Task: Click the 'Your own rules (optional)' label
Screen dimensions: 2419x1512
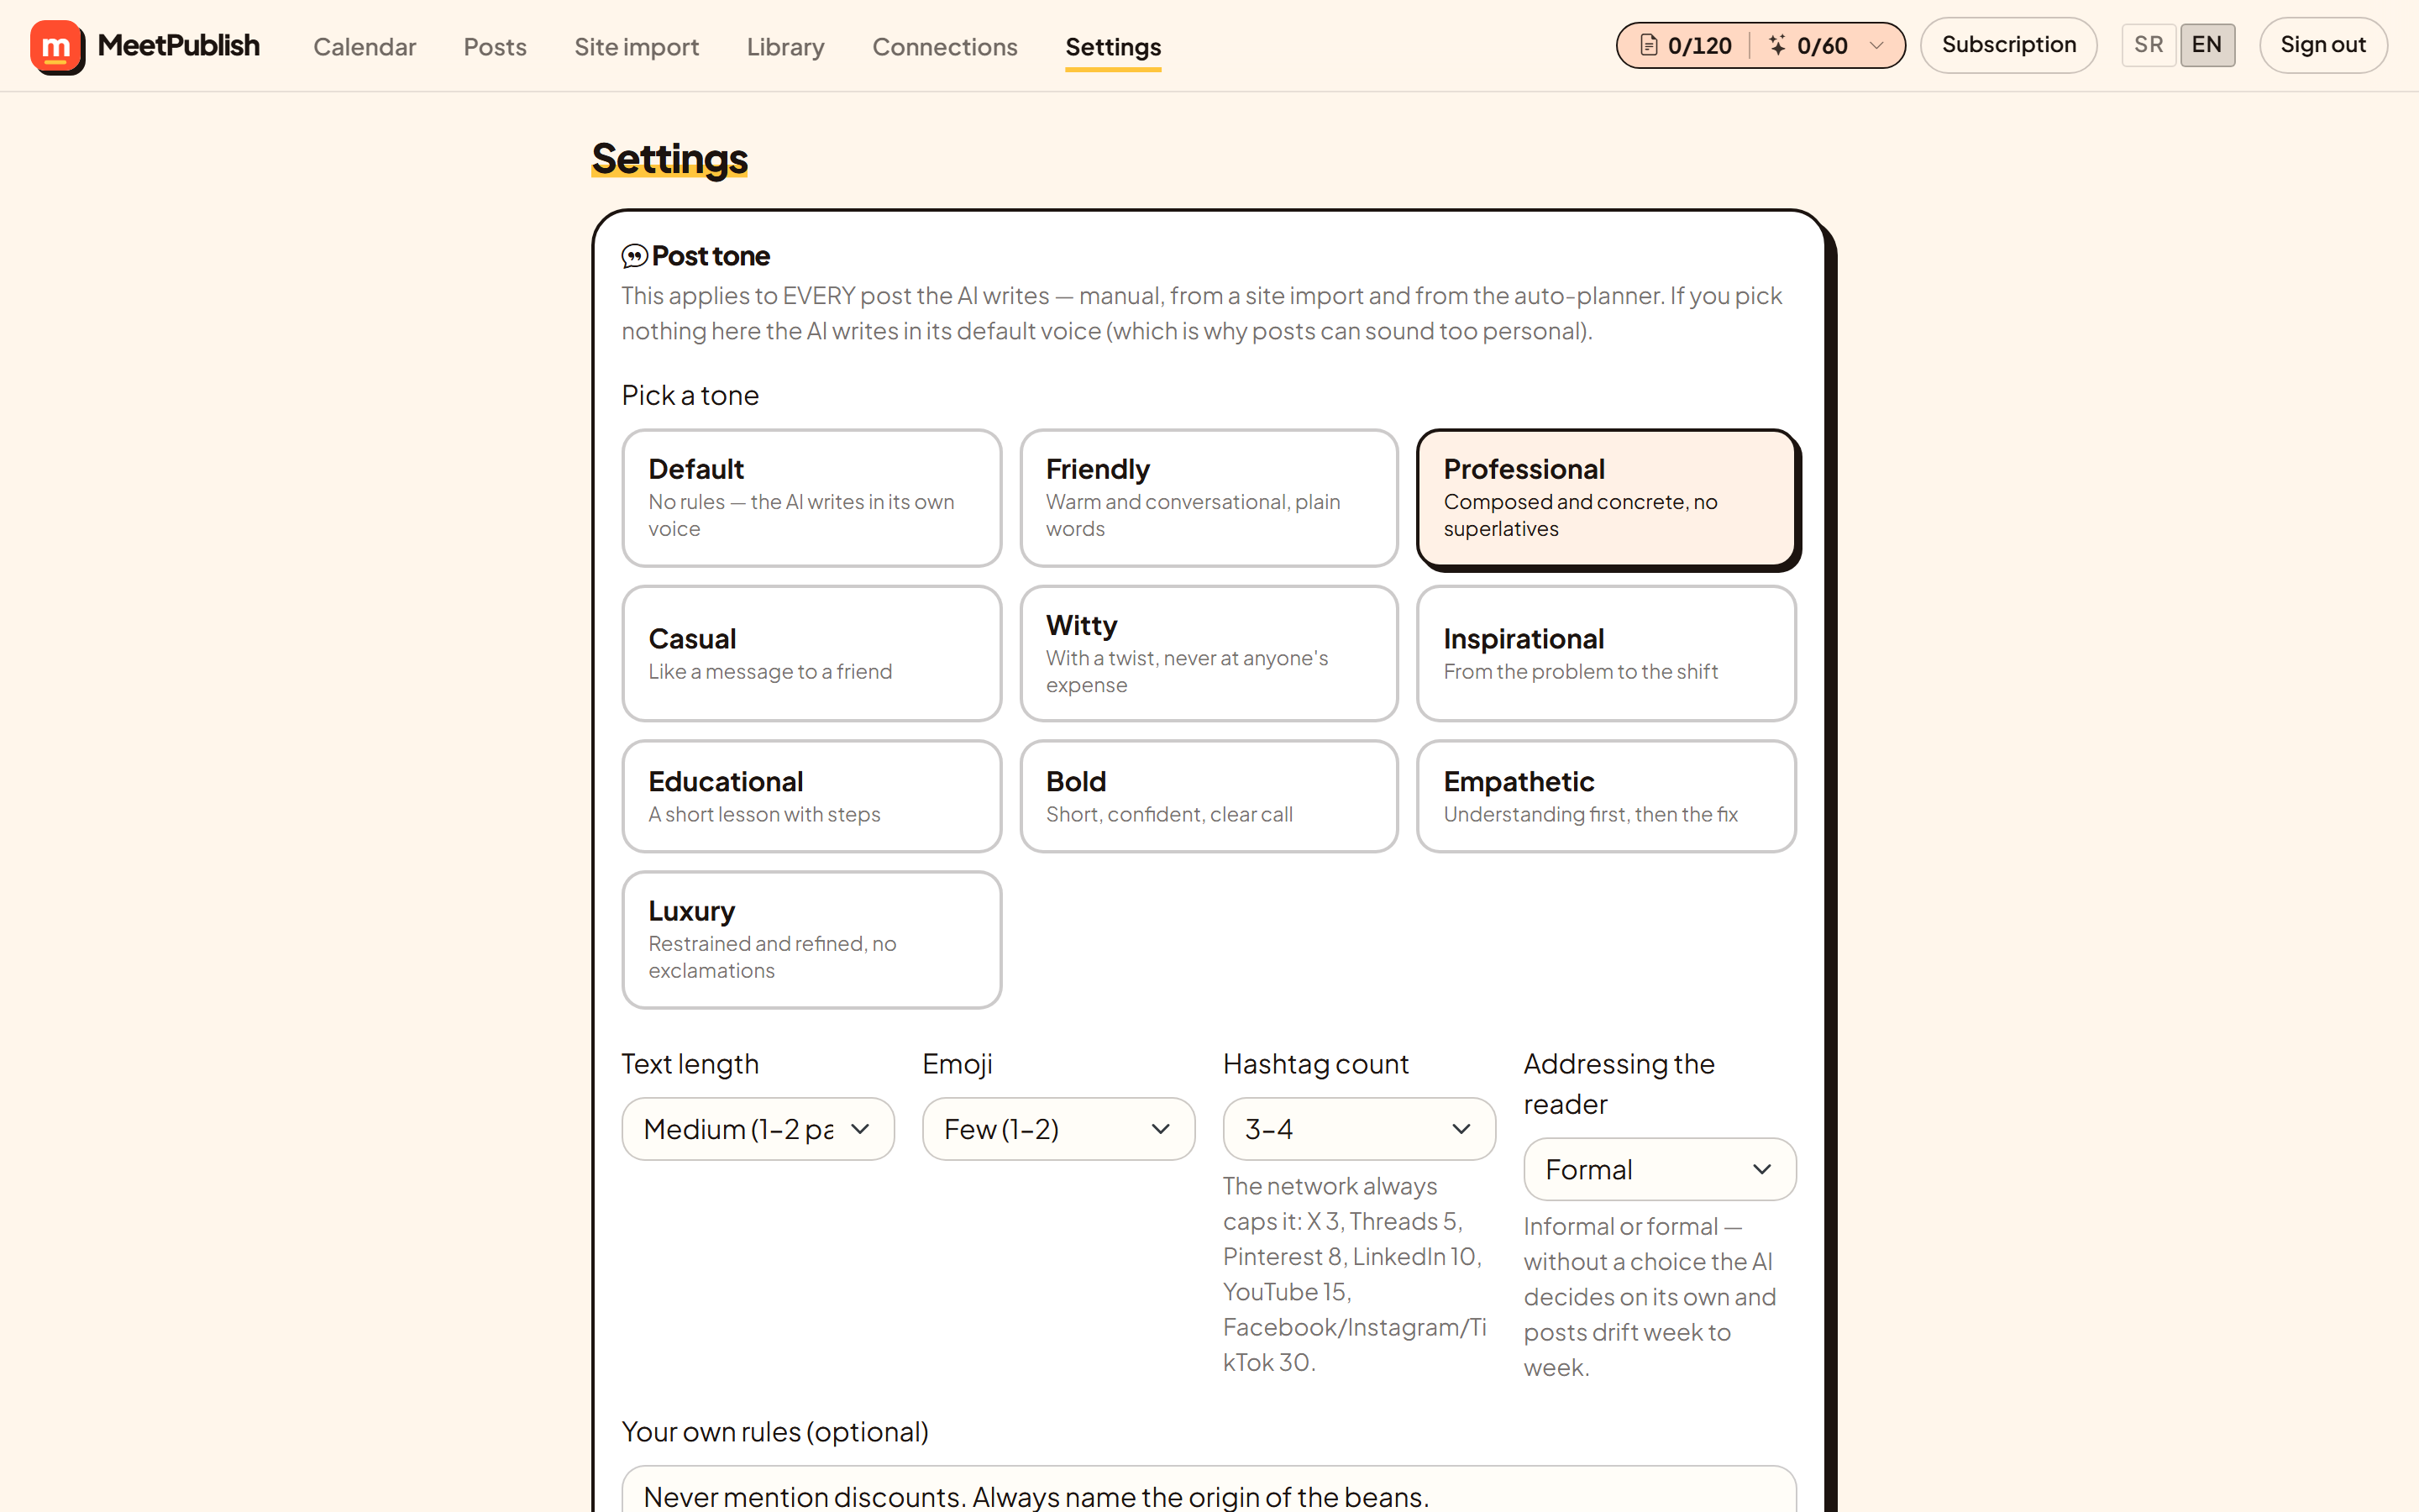Action: pyautogui.click(x=774, y=1432)
